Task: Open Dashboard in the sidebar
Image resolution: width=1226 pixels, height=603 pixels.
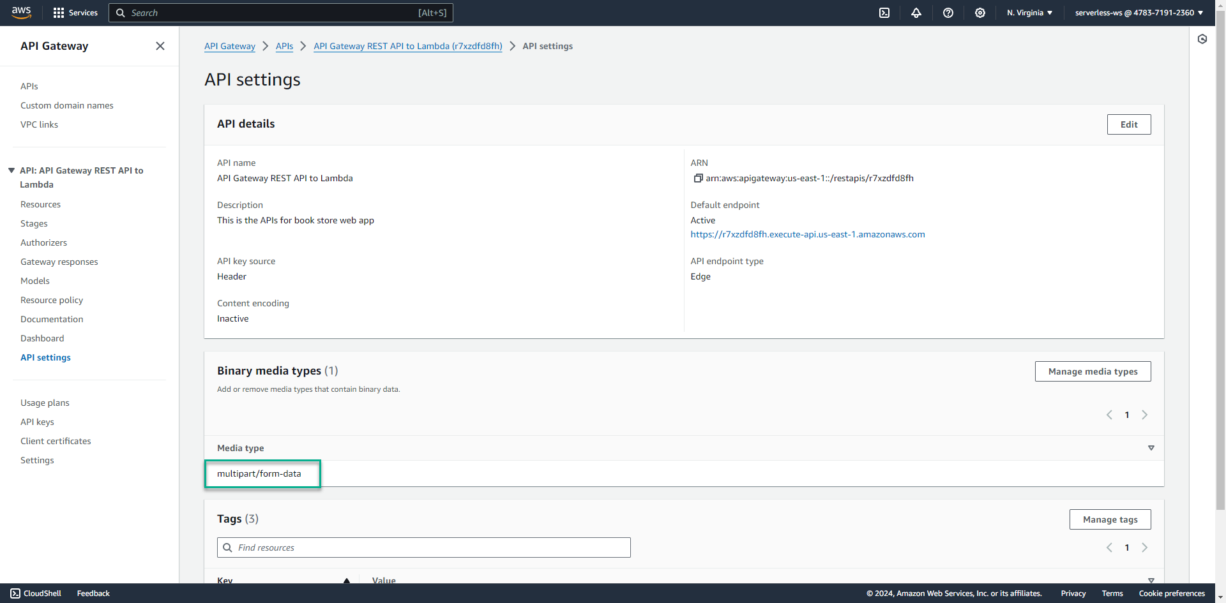Action: click(x=42, y=338)
